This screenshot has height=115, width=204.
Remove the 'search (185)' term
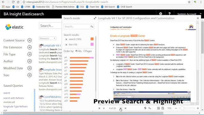point(66,39)
